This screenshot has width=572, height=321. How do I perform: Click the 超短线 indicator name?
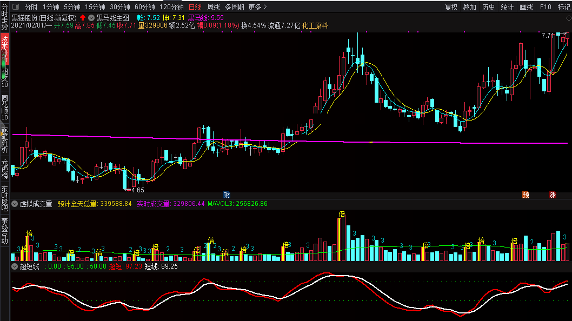(29, 266)
